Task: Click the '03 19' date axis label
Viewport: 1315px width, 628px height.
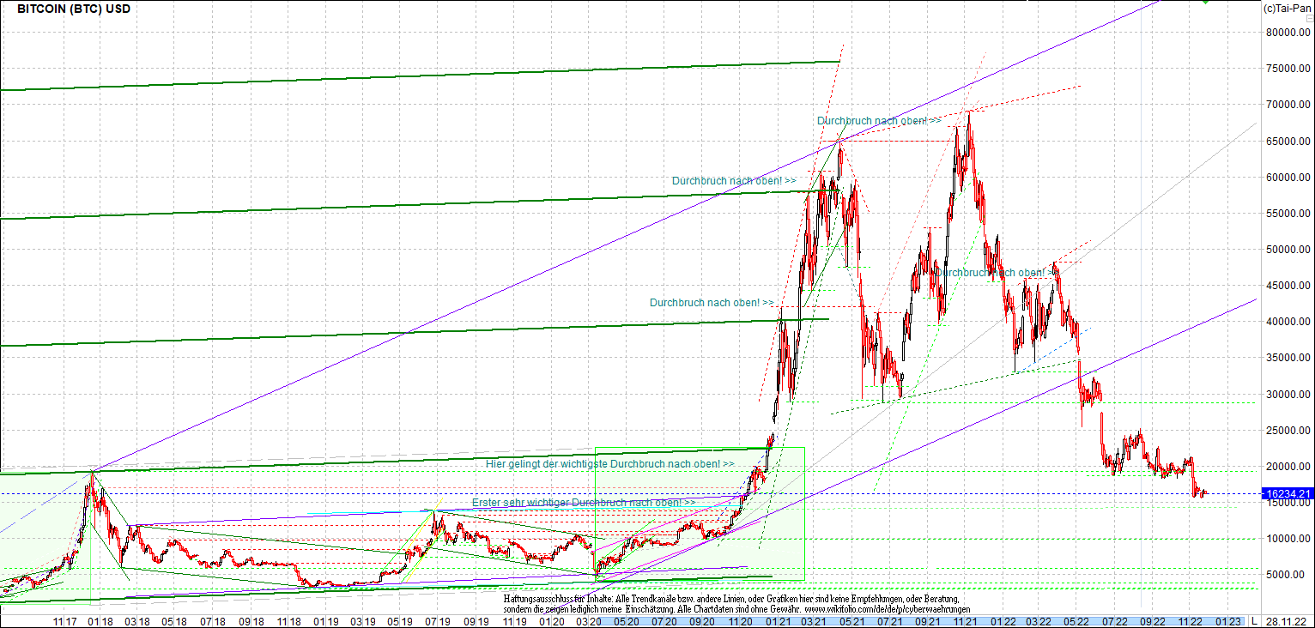Action: tap(364, 621)
